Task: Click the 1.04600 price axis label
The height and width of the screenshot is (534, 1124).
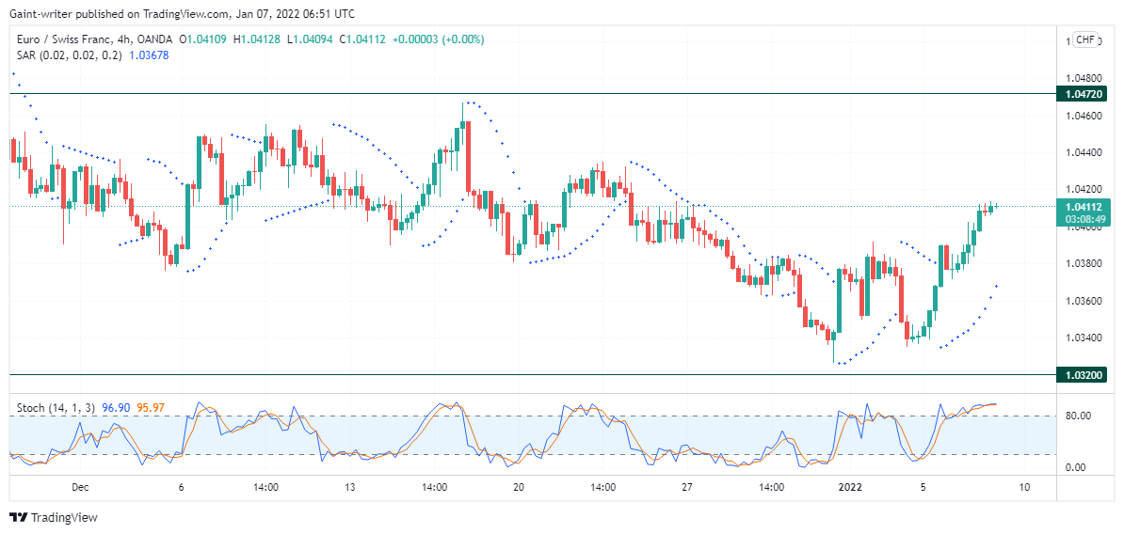Action: coord(1084,115)
